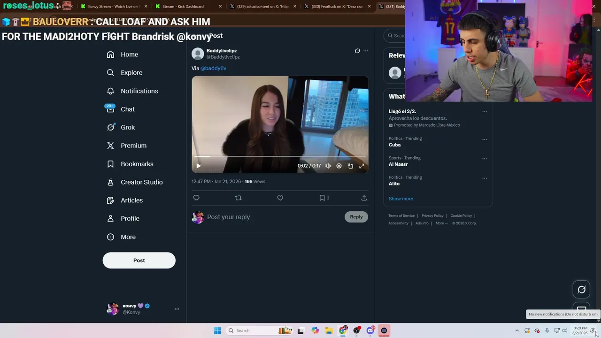Close the FearBuck on X tab
601x338 pixels.
click(370, 7)
